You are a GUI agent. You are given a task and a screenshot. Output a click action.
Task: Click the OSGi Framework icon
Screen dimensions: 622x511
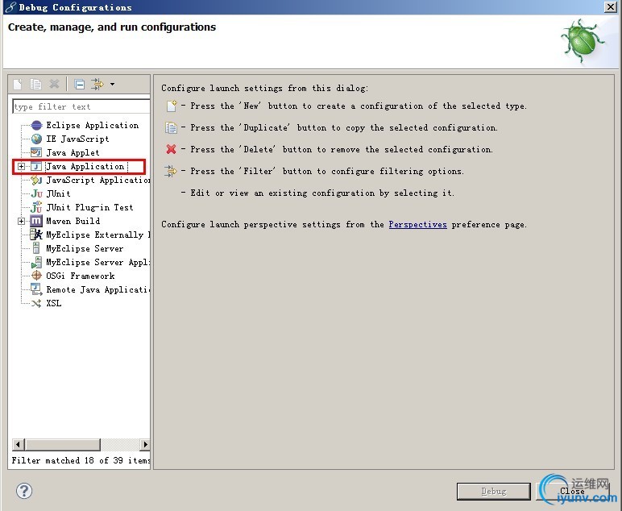click(x=36, y=276)
